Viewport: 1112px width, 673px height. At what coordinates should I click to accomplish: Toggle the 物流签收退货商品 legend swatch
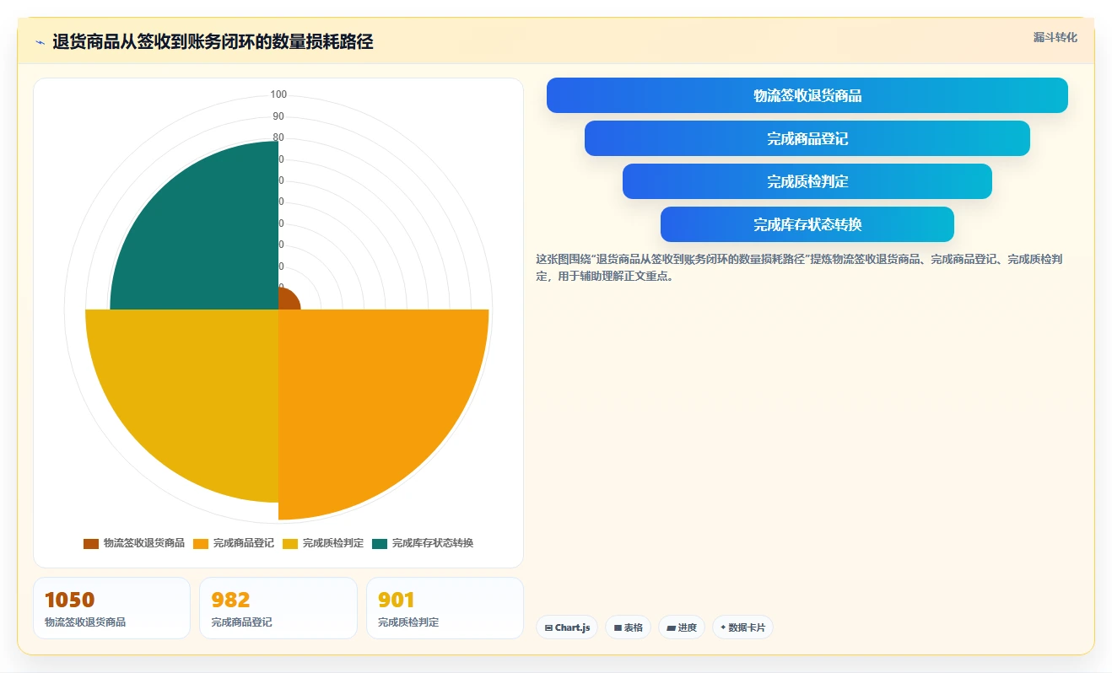(x=91, y=543)
